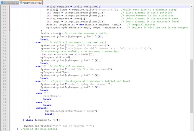Click the save-state disk icon on Monster.java tab
The image size is (194, 131).
2,3
